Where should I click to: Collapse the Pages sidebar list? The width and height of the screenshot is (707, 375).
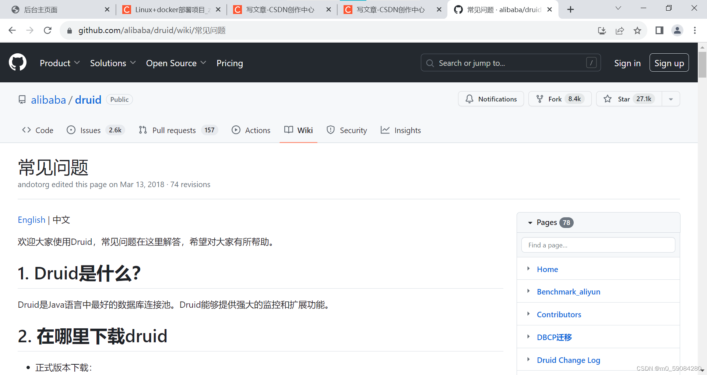(530, 222)
